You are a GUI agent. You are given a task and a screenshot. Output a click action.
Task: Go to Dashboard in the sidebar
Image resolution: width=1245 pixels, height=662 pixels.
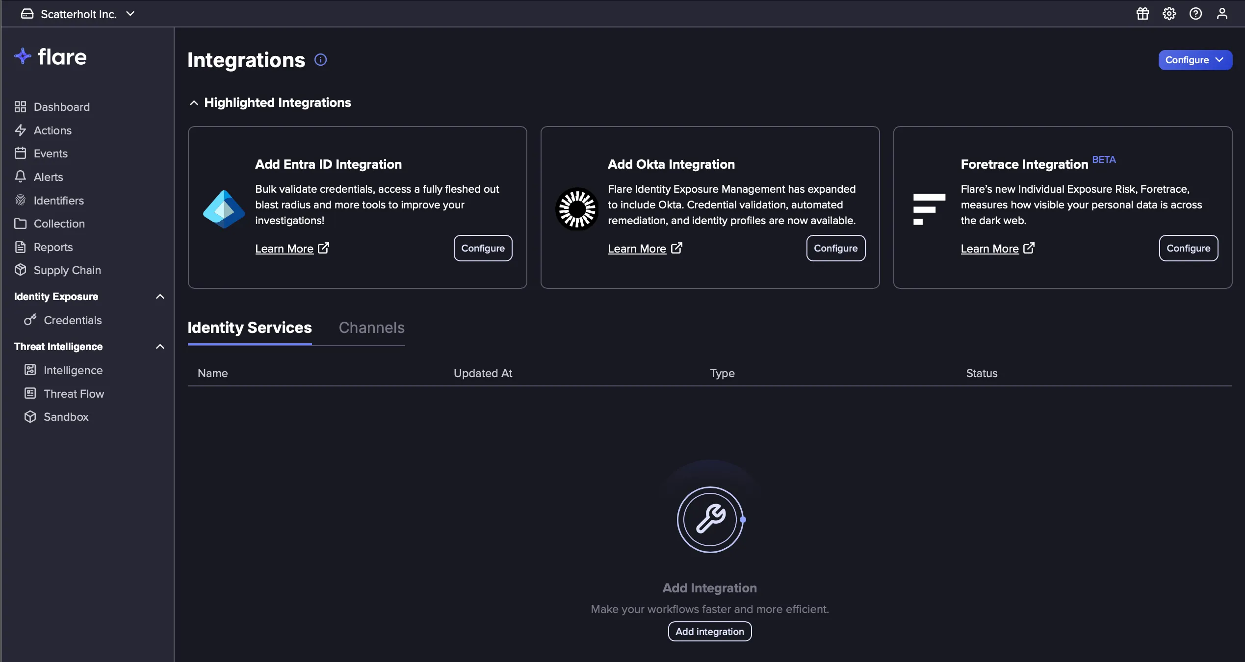pyautogui.click(x=62, y=107)
